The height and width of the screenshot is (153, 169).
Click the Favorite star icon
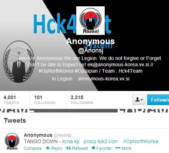pos(93,148)
